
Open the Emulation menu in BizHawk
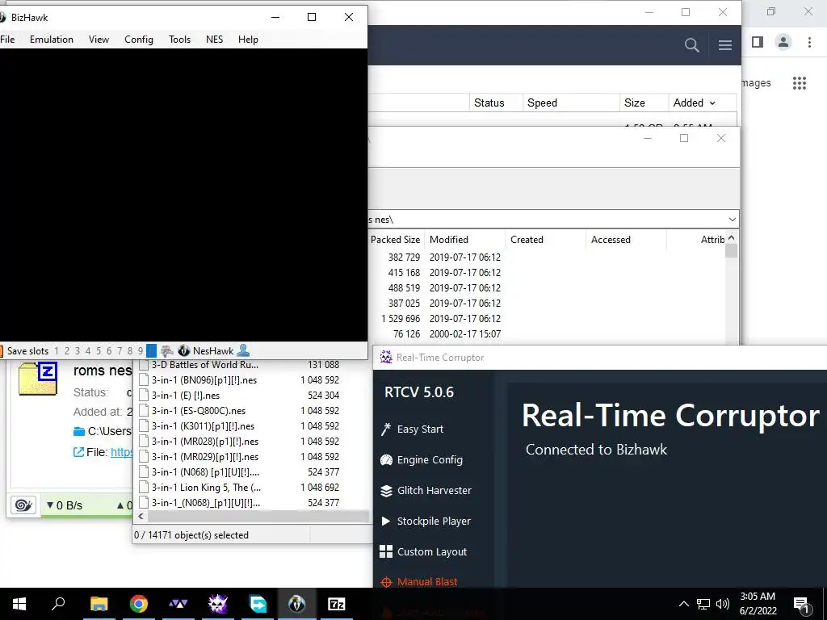(51, 40)
